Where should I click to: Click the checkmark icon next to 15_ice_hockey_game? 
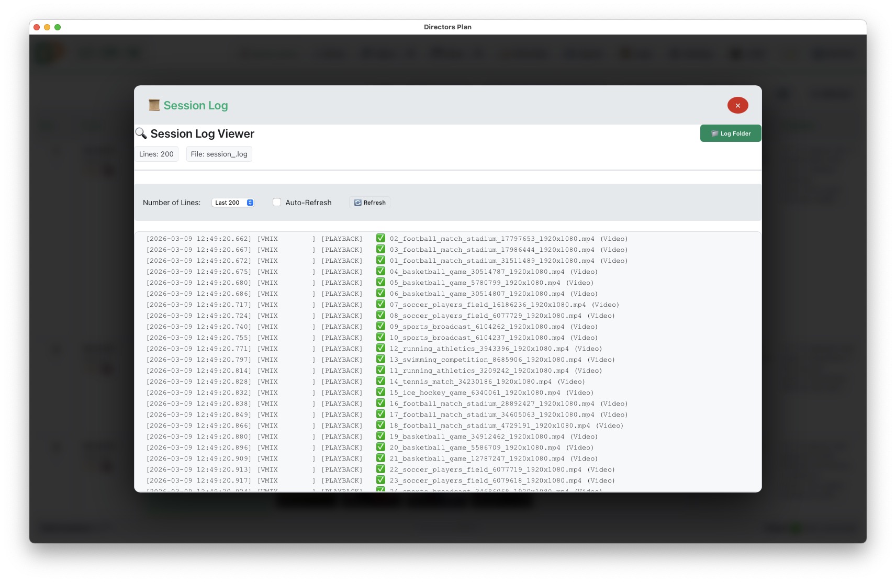tap(380, 392)
